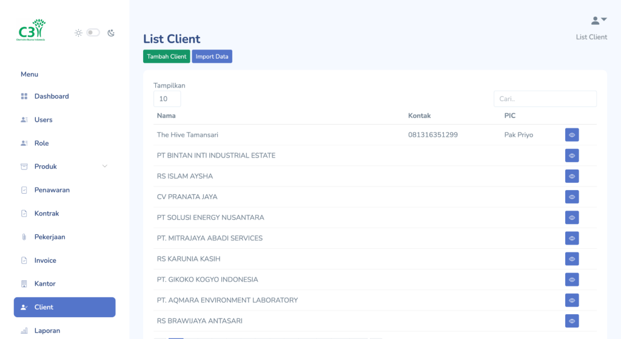Click the Import Data button

tap(212, 56)
